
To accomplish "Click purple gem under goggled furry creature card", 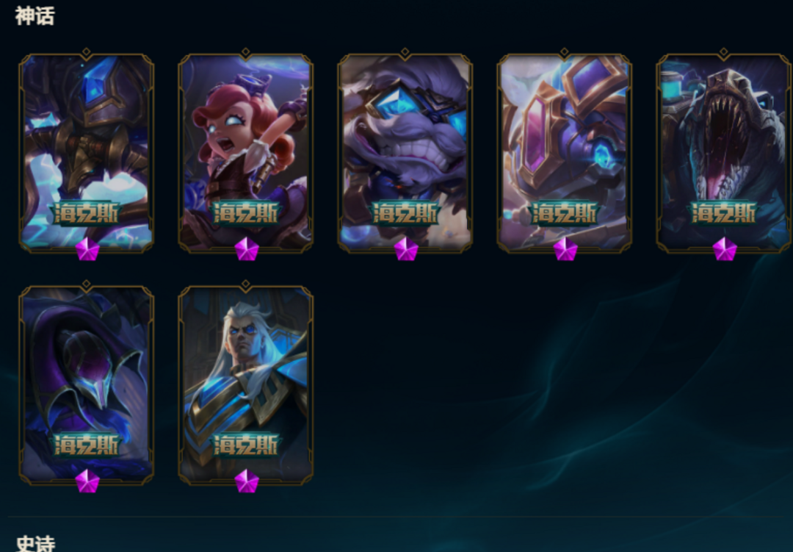I will point(406,249).
